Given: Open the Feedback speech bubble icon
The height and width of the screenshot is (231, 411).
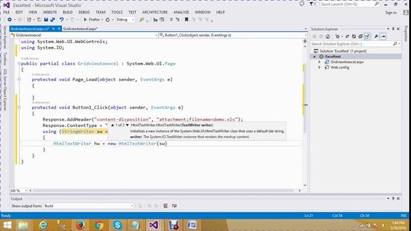Looking at the screenshot, I should (x=302, y=4).
